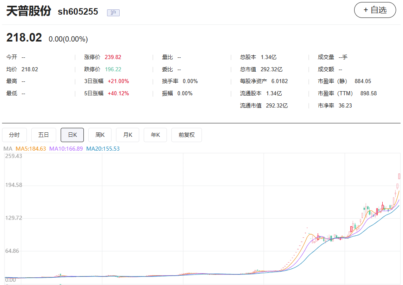Click the 跌停价 value 196.22
The height and width of the screenshot is (285, 403).
pyautogui.click(x=113, y=69)
